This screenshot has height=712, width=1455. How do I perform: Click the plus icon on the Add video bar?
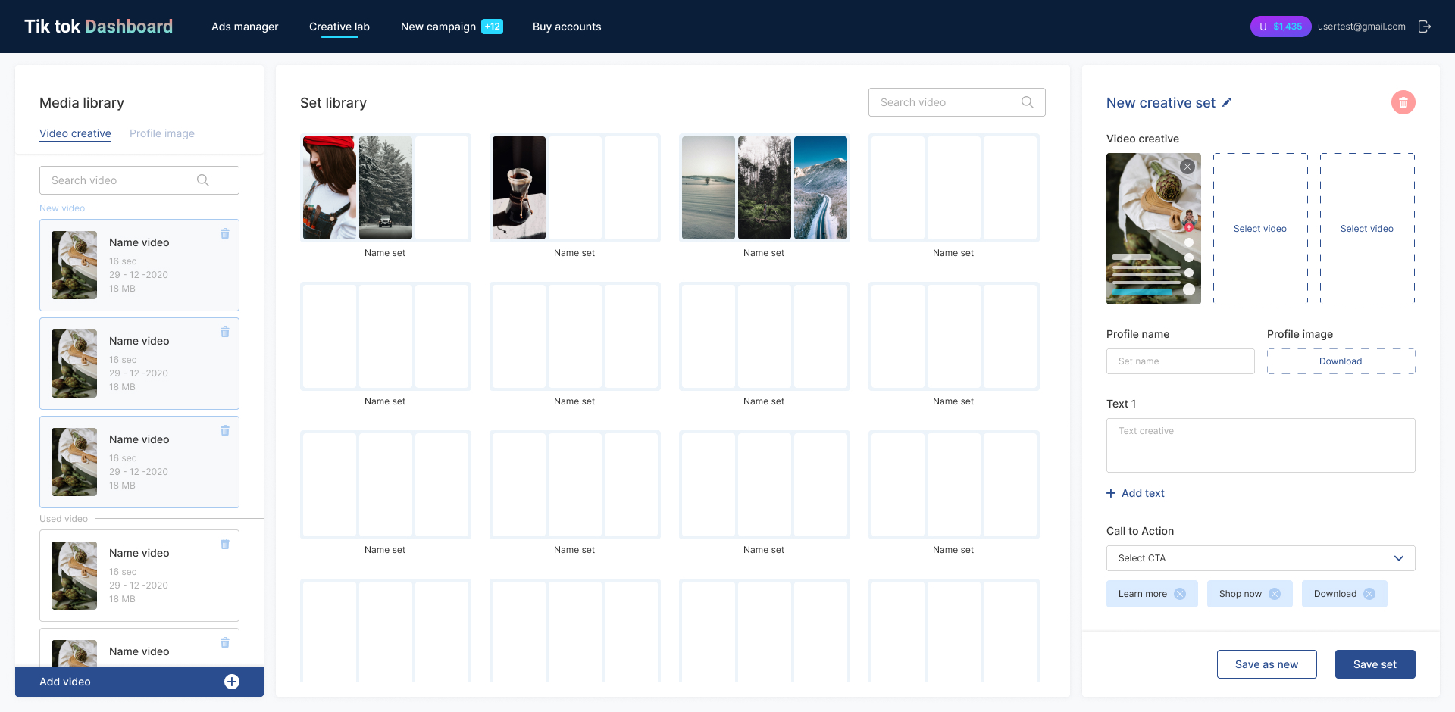click(x=232, y=682)
